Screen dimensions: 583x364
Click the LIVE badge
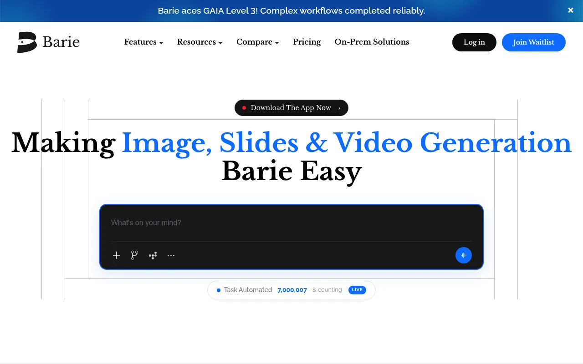pyautogui.click(x=357, y=290)
